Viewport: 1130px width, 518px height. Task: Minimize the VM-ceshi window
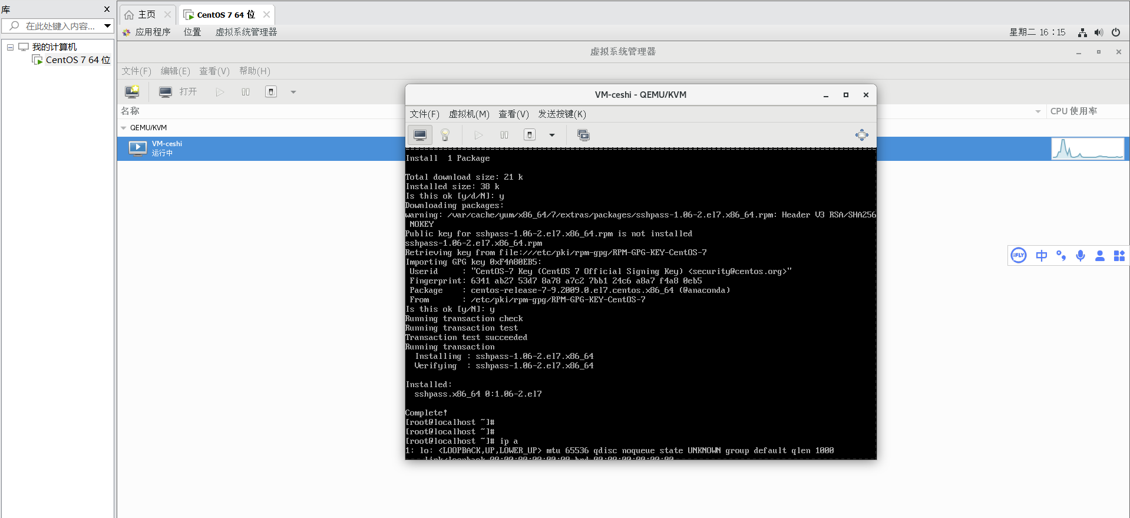[826, 95]
